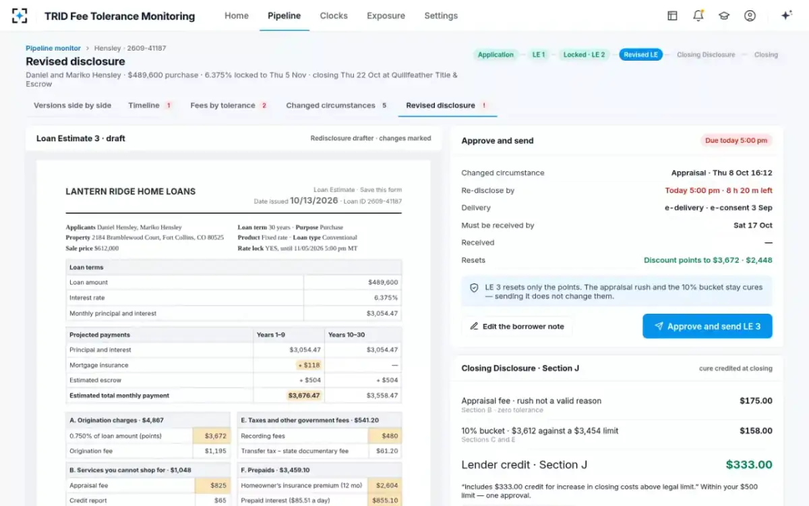The image size is (809, 506).
Task: Click the cure credited at closing label
Action: (736, 368)
